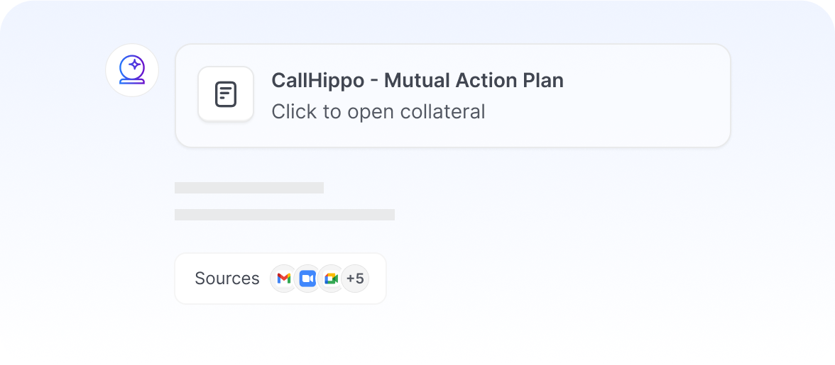Click the Sources label text
Screen dimensions: 835x365
point(227,279)
